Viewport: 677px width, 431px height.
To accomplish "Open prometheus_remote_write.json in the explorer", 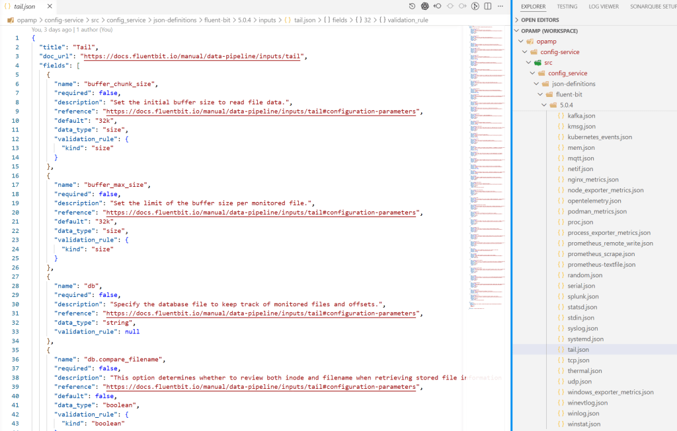I will coord(610,243).
